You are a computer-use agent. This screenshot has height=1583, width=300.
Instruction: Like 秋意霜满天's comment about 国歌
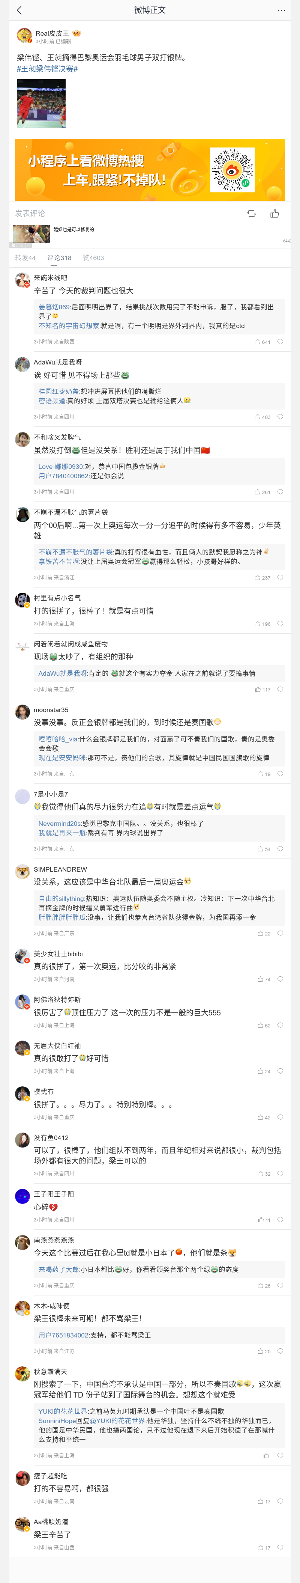pos(266,1455)
